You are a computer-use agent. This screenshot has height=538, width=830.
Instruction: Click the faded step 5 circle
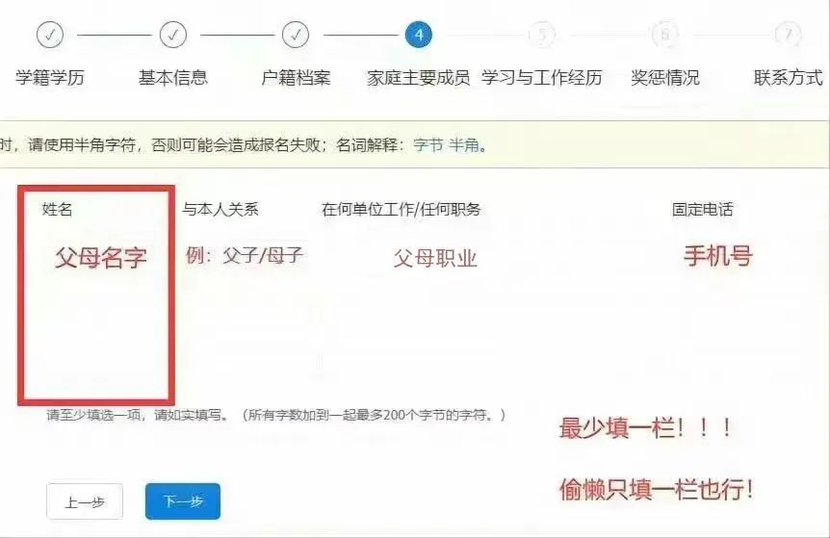tap(542, 35)
